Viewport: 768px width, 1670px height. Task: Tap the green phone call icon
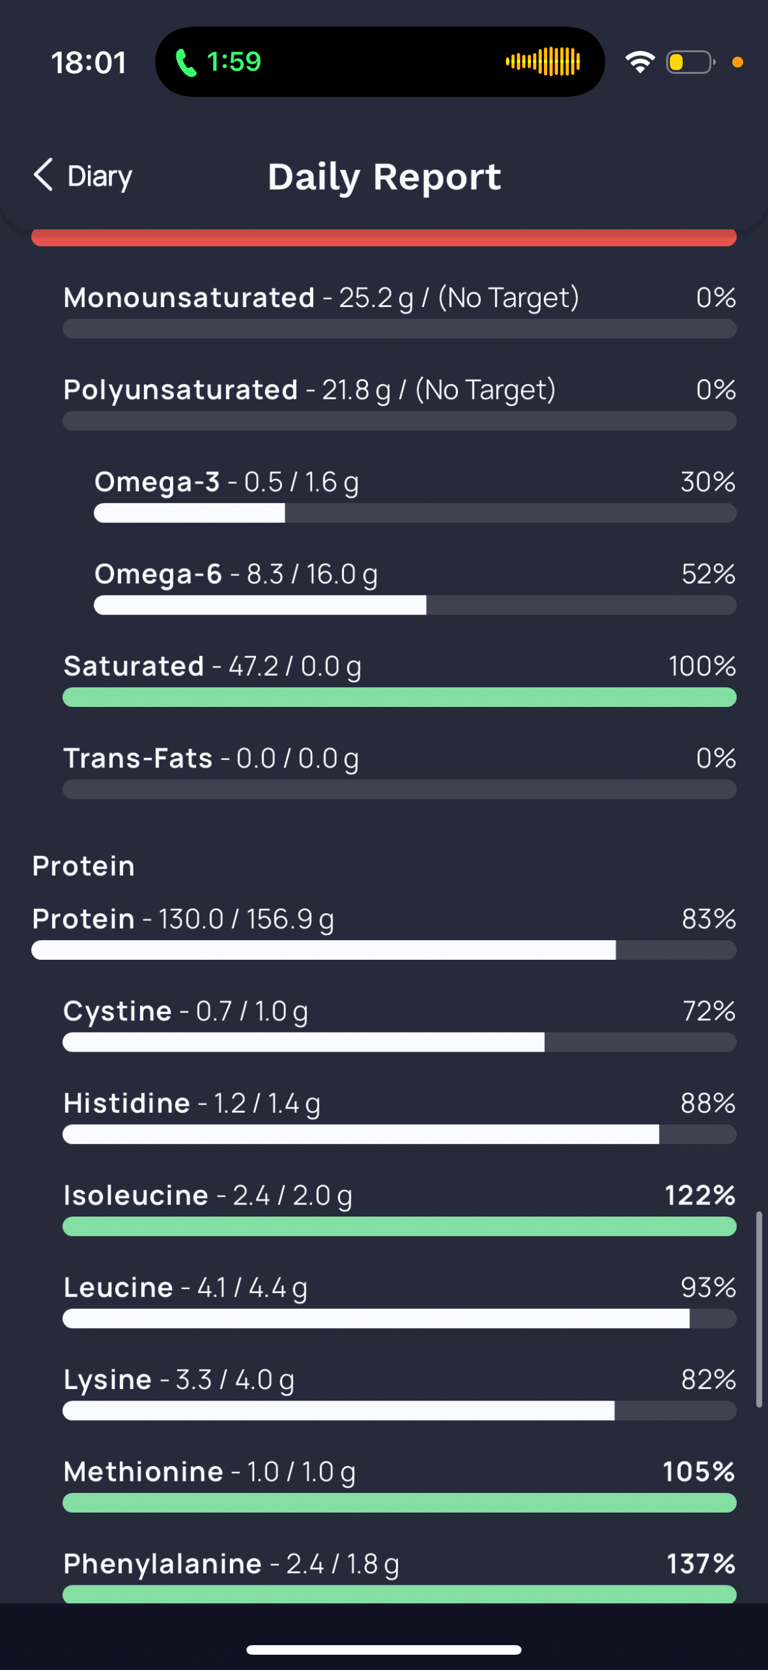click(x=185, y=63)
